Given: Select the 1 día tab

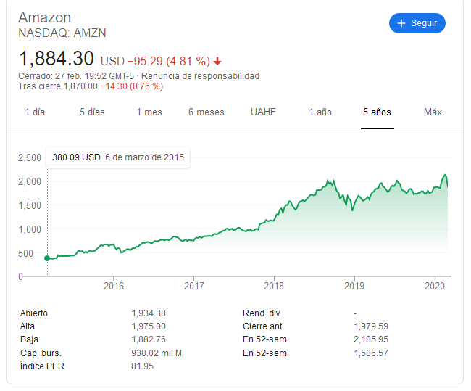Looking at the screenshot, I should (35, 112).
